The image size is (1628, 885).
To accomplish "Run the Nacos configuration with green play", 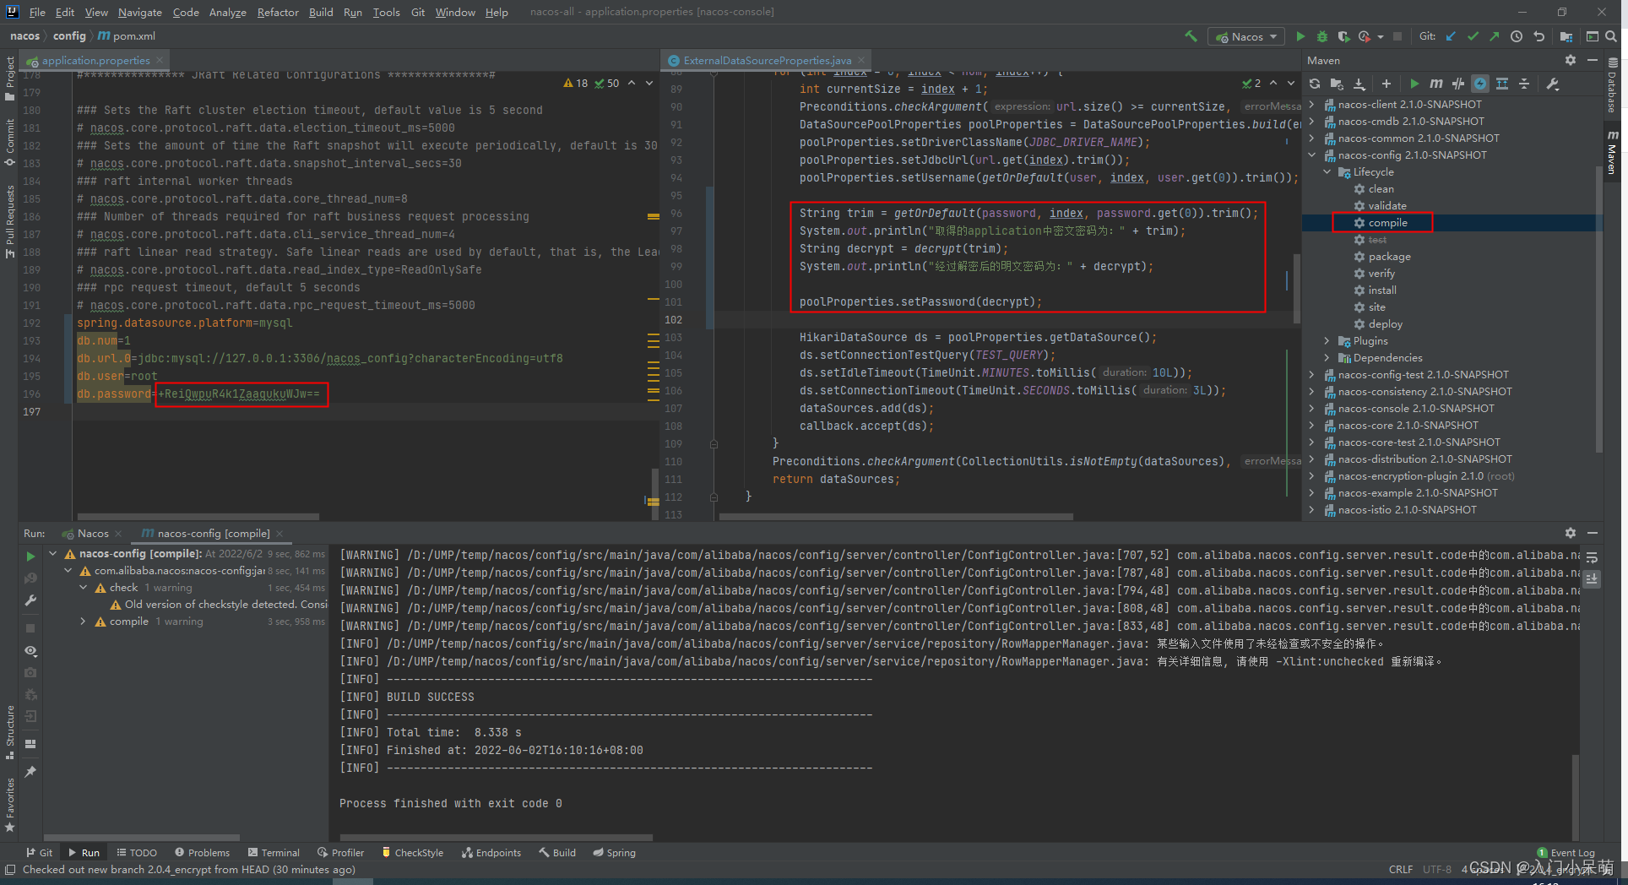I will point(1300,36).
